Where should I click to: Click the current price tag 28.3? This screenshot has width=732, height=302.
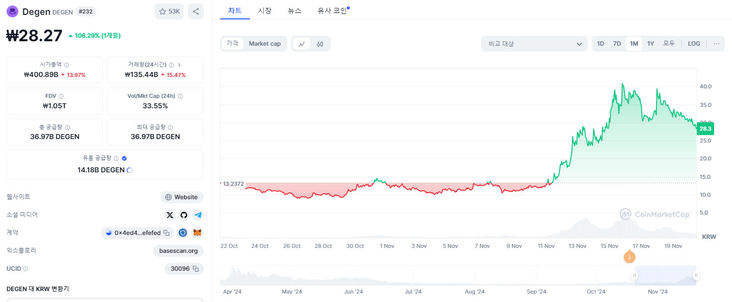pyautogui.click(x=705, y=129)
